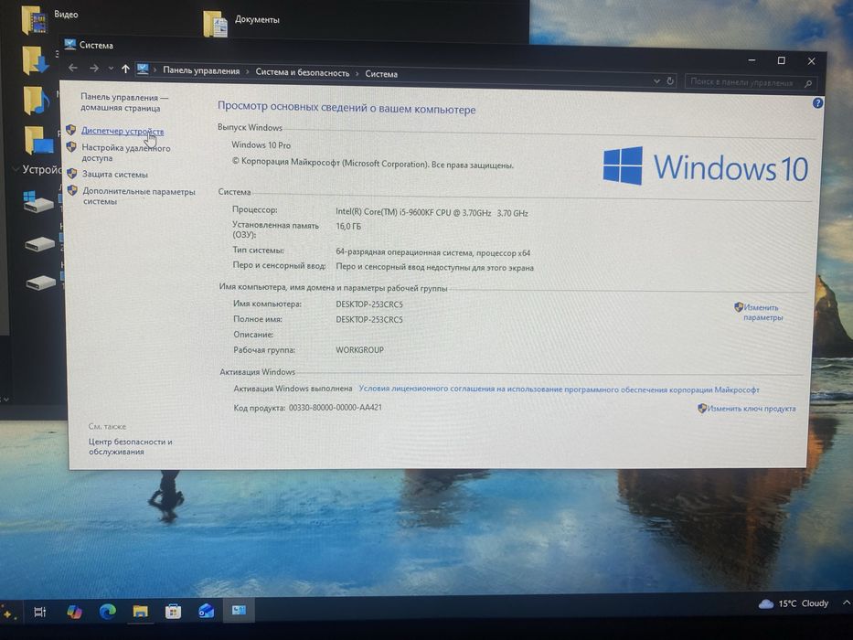This screenshot has height=640, width=853.
Task: Click the product code 00330-80000-00000-AA421
Action: 336,407
